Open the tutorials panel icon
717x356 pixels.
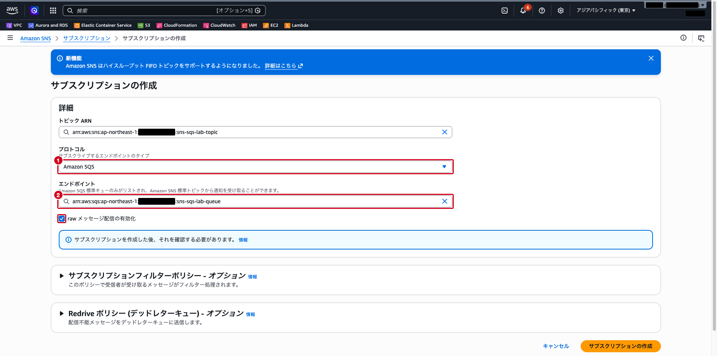click(x=701, y=38)
